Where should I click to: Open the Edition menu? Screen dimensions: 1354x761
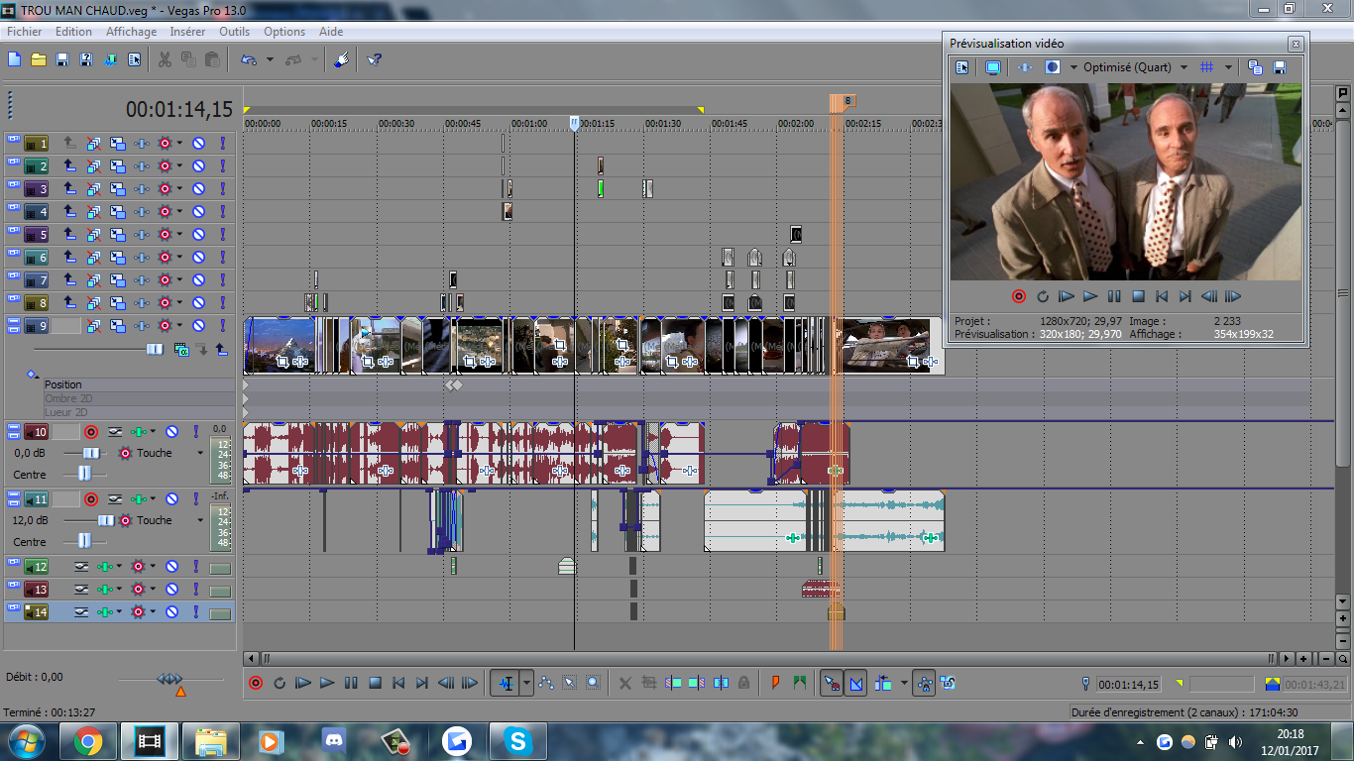point(73,32)
